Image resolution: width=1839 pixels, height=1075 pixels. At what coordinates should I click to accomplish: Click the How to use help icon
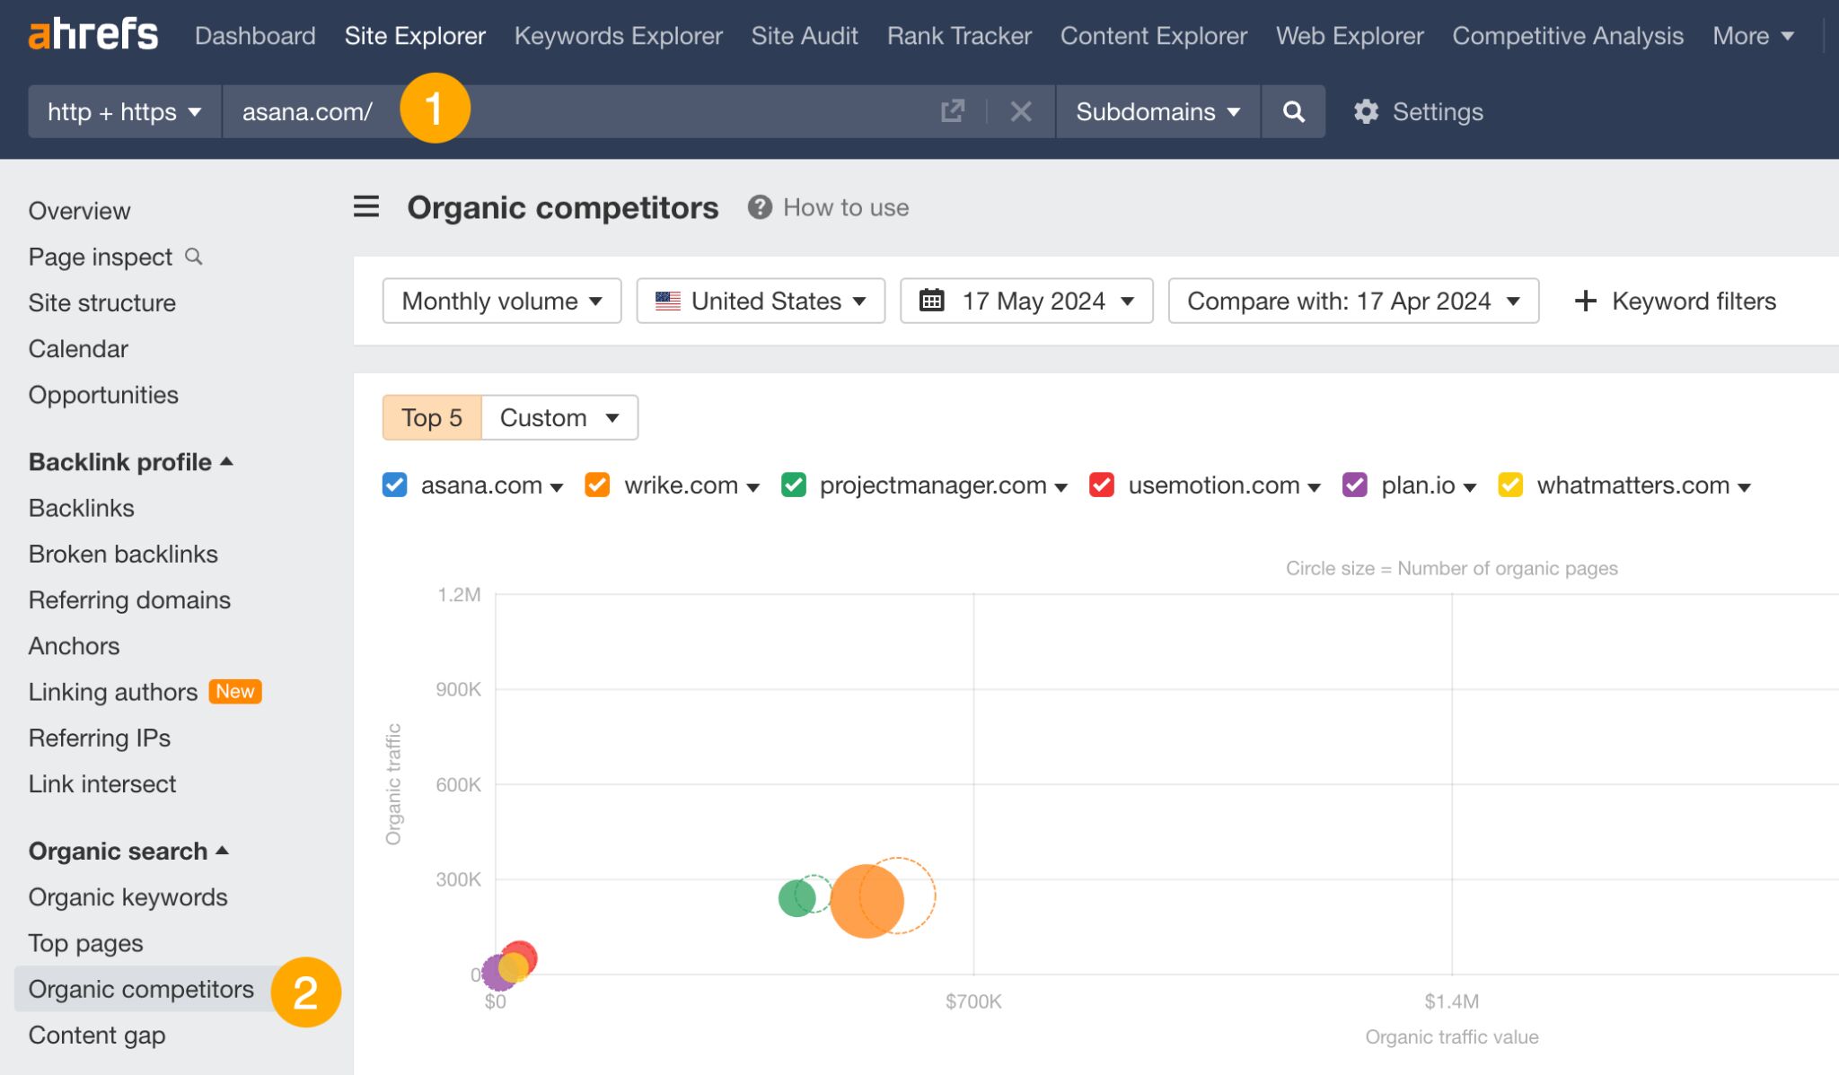pos(759,206)
